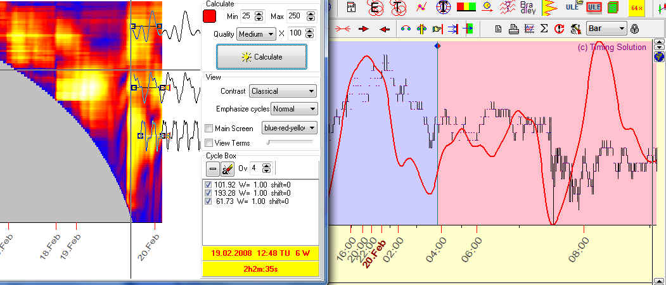The width and height of the screenshot is (666, 285).
Task: Click the printer icon in toolbar
Action: 514,28
